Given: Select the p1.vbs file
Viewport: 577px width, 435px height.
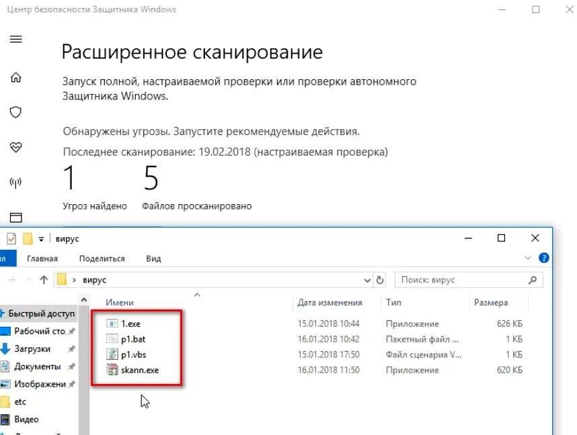Looking at the screenshot, I should click(134, 354).
